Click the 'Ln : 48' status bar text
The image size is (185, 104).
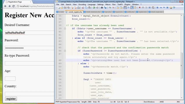pyautogui.click(x=113, y=102)
